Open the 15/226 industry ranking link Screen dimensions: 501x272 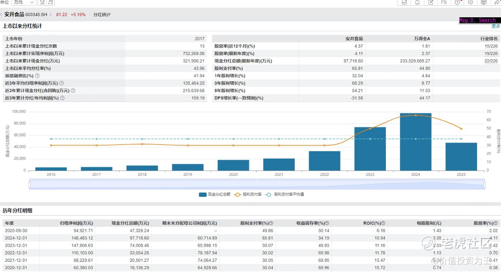coord(491,46)
